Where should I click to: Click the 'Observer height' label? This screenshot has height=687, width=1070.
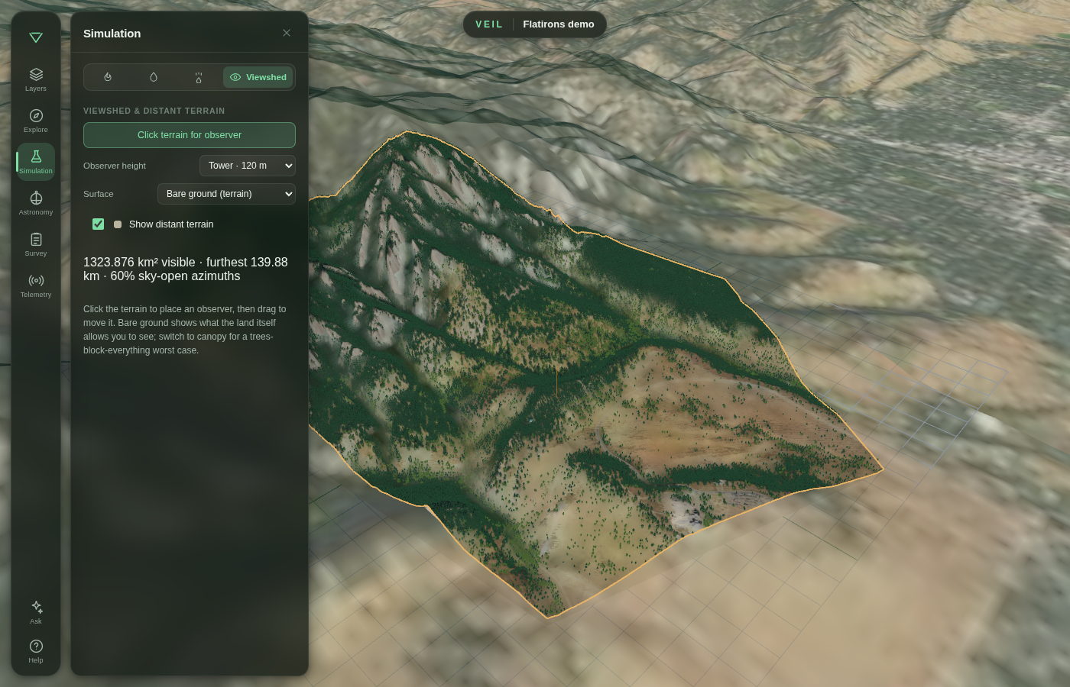[x=115, y=166]
